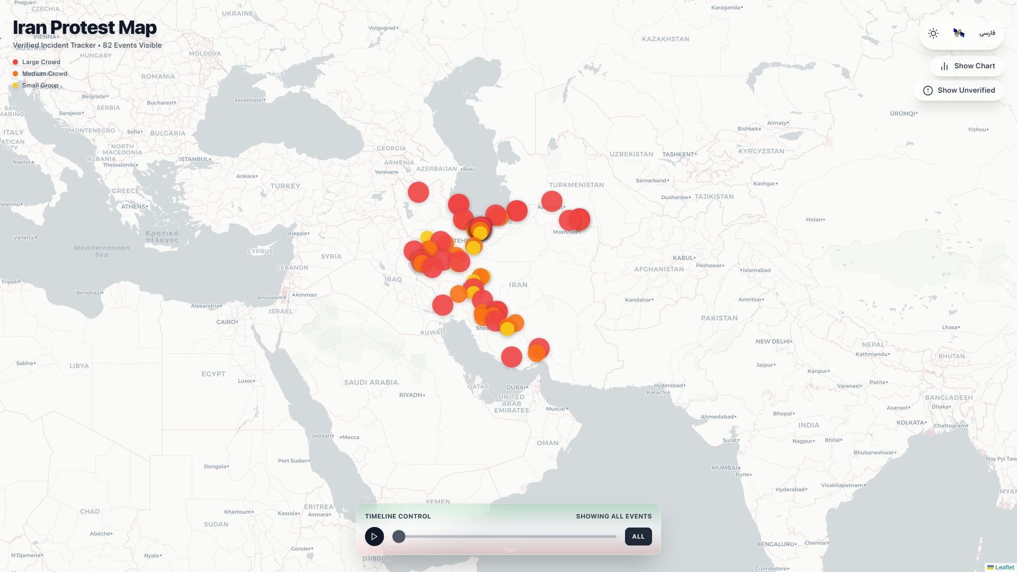
Task: Click the 'Large Crowd' legend label
Action: 41,62
